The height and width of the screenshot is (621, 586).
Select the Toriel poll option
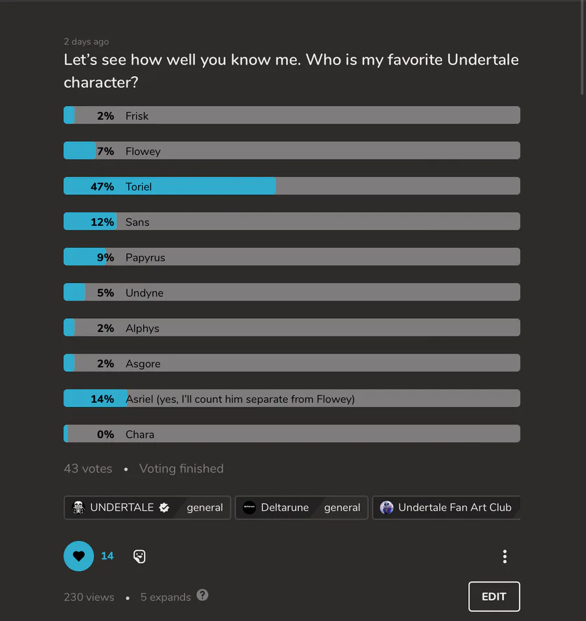(x=292, y=186)
